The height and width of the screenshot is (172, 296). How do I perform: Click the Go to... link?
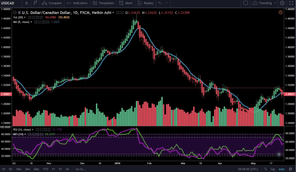[80, 169]
